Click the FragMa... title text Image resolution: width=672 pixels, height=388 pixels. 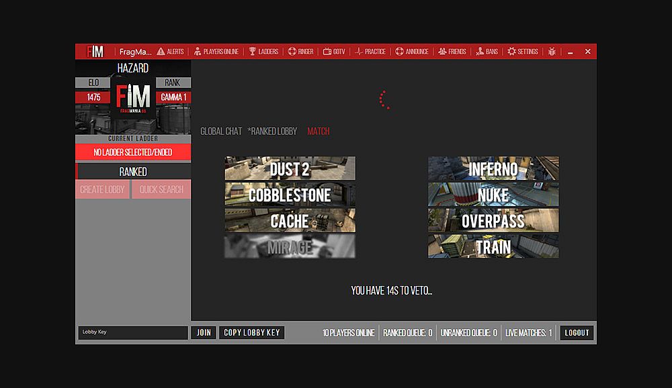tap(136, 52)
